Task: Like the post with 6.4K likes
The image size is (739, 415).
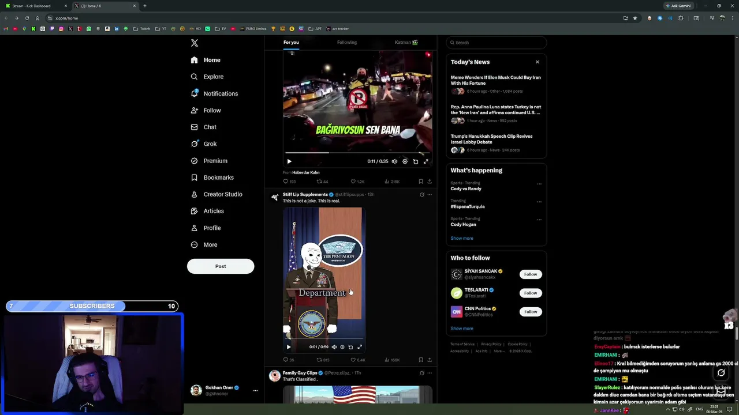Action: (358, 360)
